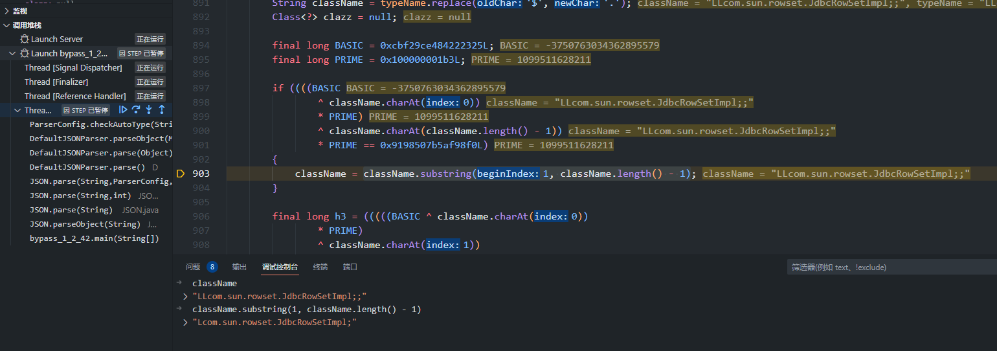This screenshot has height=351, width=997.
Task: Click the current-line arrow marker at line 903
Action: click(180, 174)
